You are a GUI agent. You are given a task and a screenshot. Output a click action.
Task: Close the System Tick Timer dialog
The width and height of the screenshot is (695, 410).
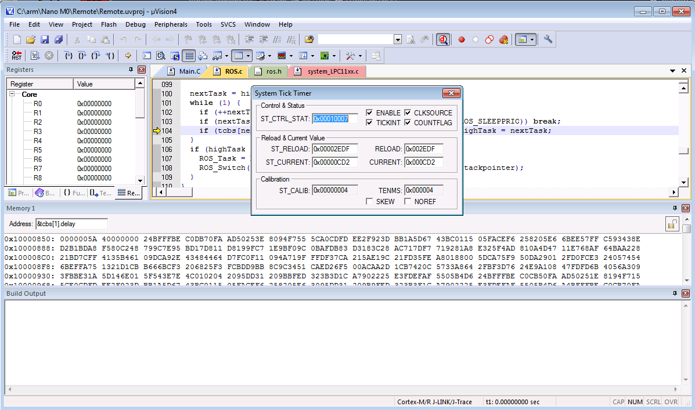click(451, 93)
